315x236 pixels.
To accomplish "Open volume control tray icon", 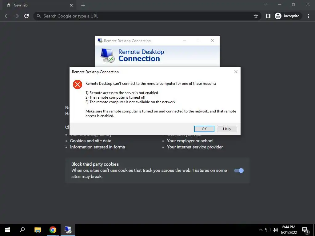I will pyautogui.click(x=275, y=230).
